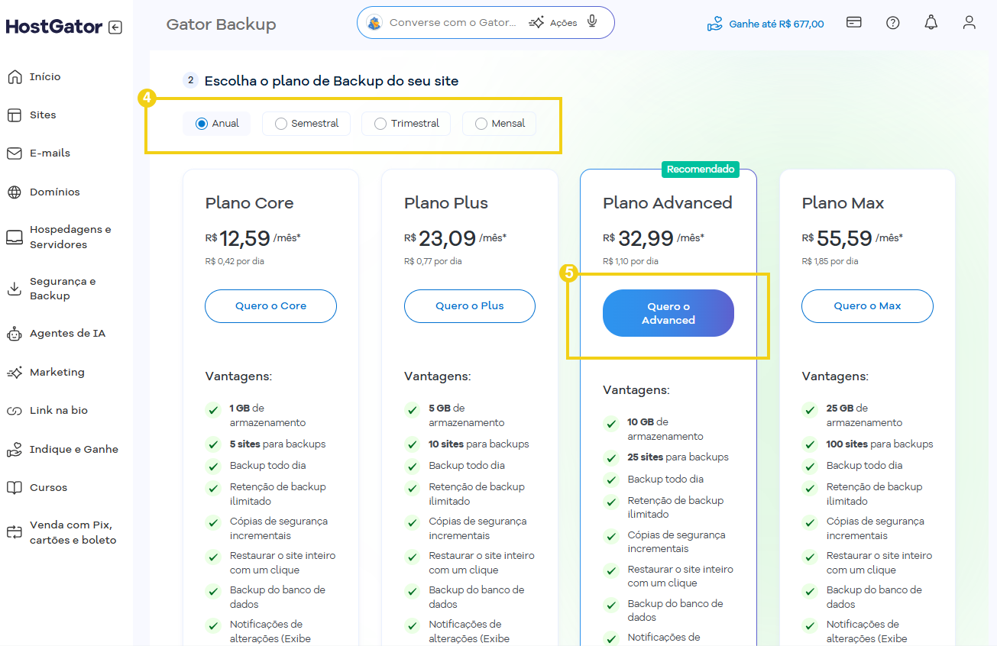Click the Marketing sparkle icon
Image resolution: width=997 pixels, height=646 pixels.
pyautogui.click(x=15, y=372)
